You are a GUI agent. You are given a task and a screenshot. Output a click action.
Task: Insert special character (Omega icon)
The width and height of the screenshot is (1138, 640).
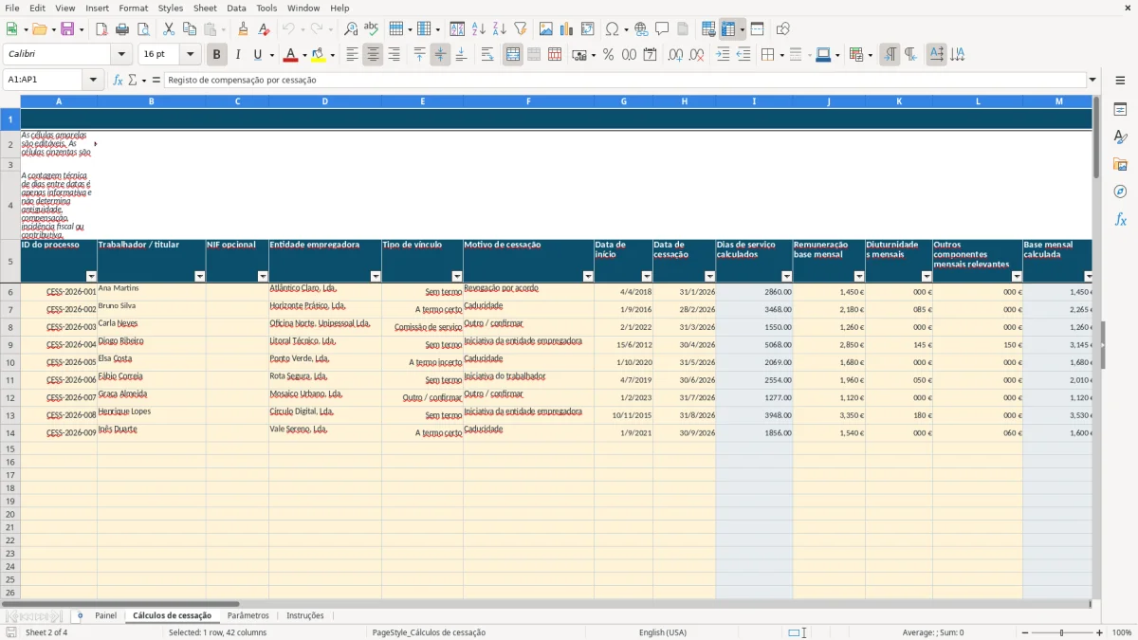click(613, 29)
